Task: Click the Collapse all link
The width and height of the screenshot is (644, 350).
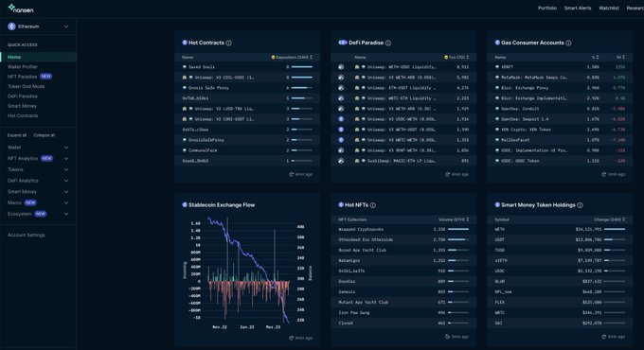Action: click(x=44, y=135)
